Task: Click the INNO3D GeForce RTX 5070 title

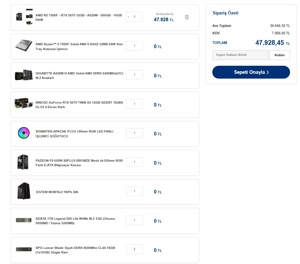Action: tap(79, 105)
